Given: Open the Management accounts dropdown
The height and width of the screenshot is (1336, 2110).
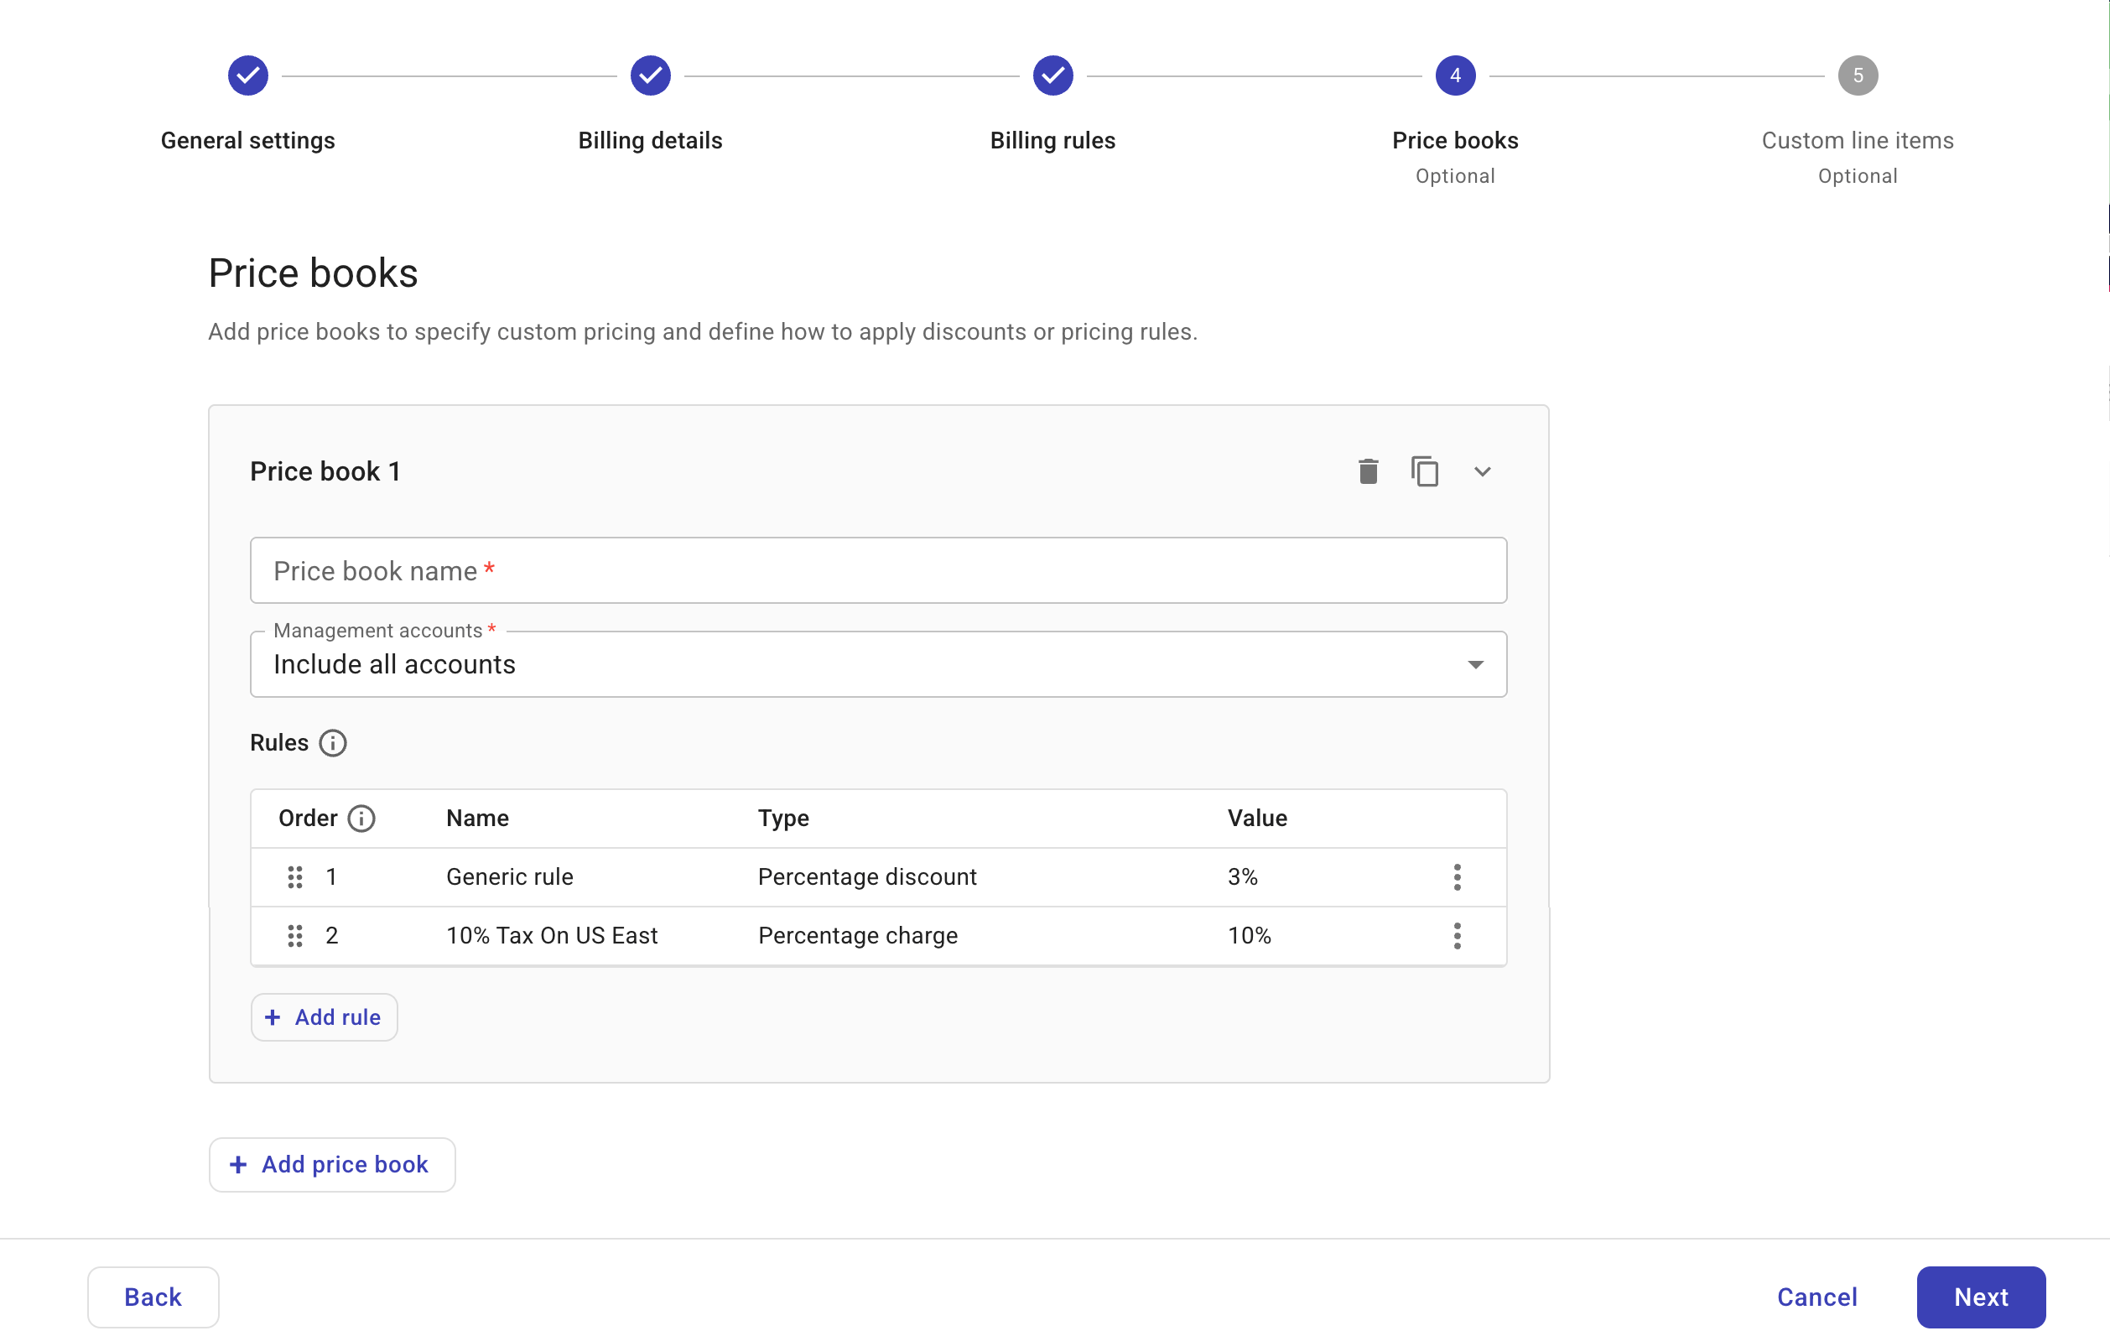Looking at the screenshot, I should coord(878,664).
